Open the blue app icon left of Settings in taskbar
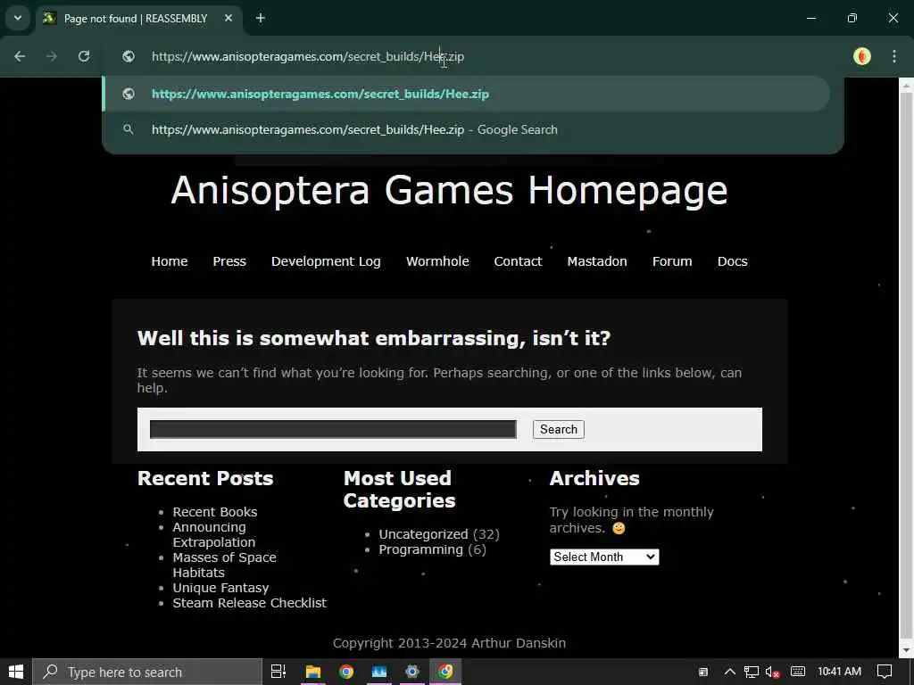The image size is (914, 685). [x=378, y=672]
